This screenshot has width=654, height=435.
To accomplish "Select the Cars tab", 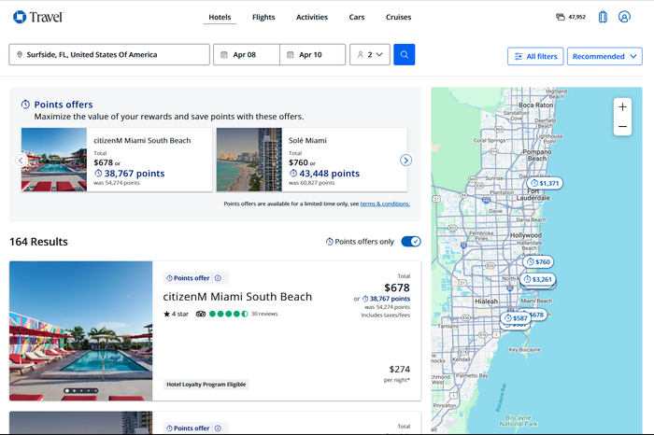I will (357, 17).
